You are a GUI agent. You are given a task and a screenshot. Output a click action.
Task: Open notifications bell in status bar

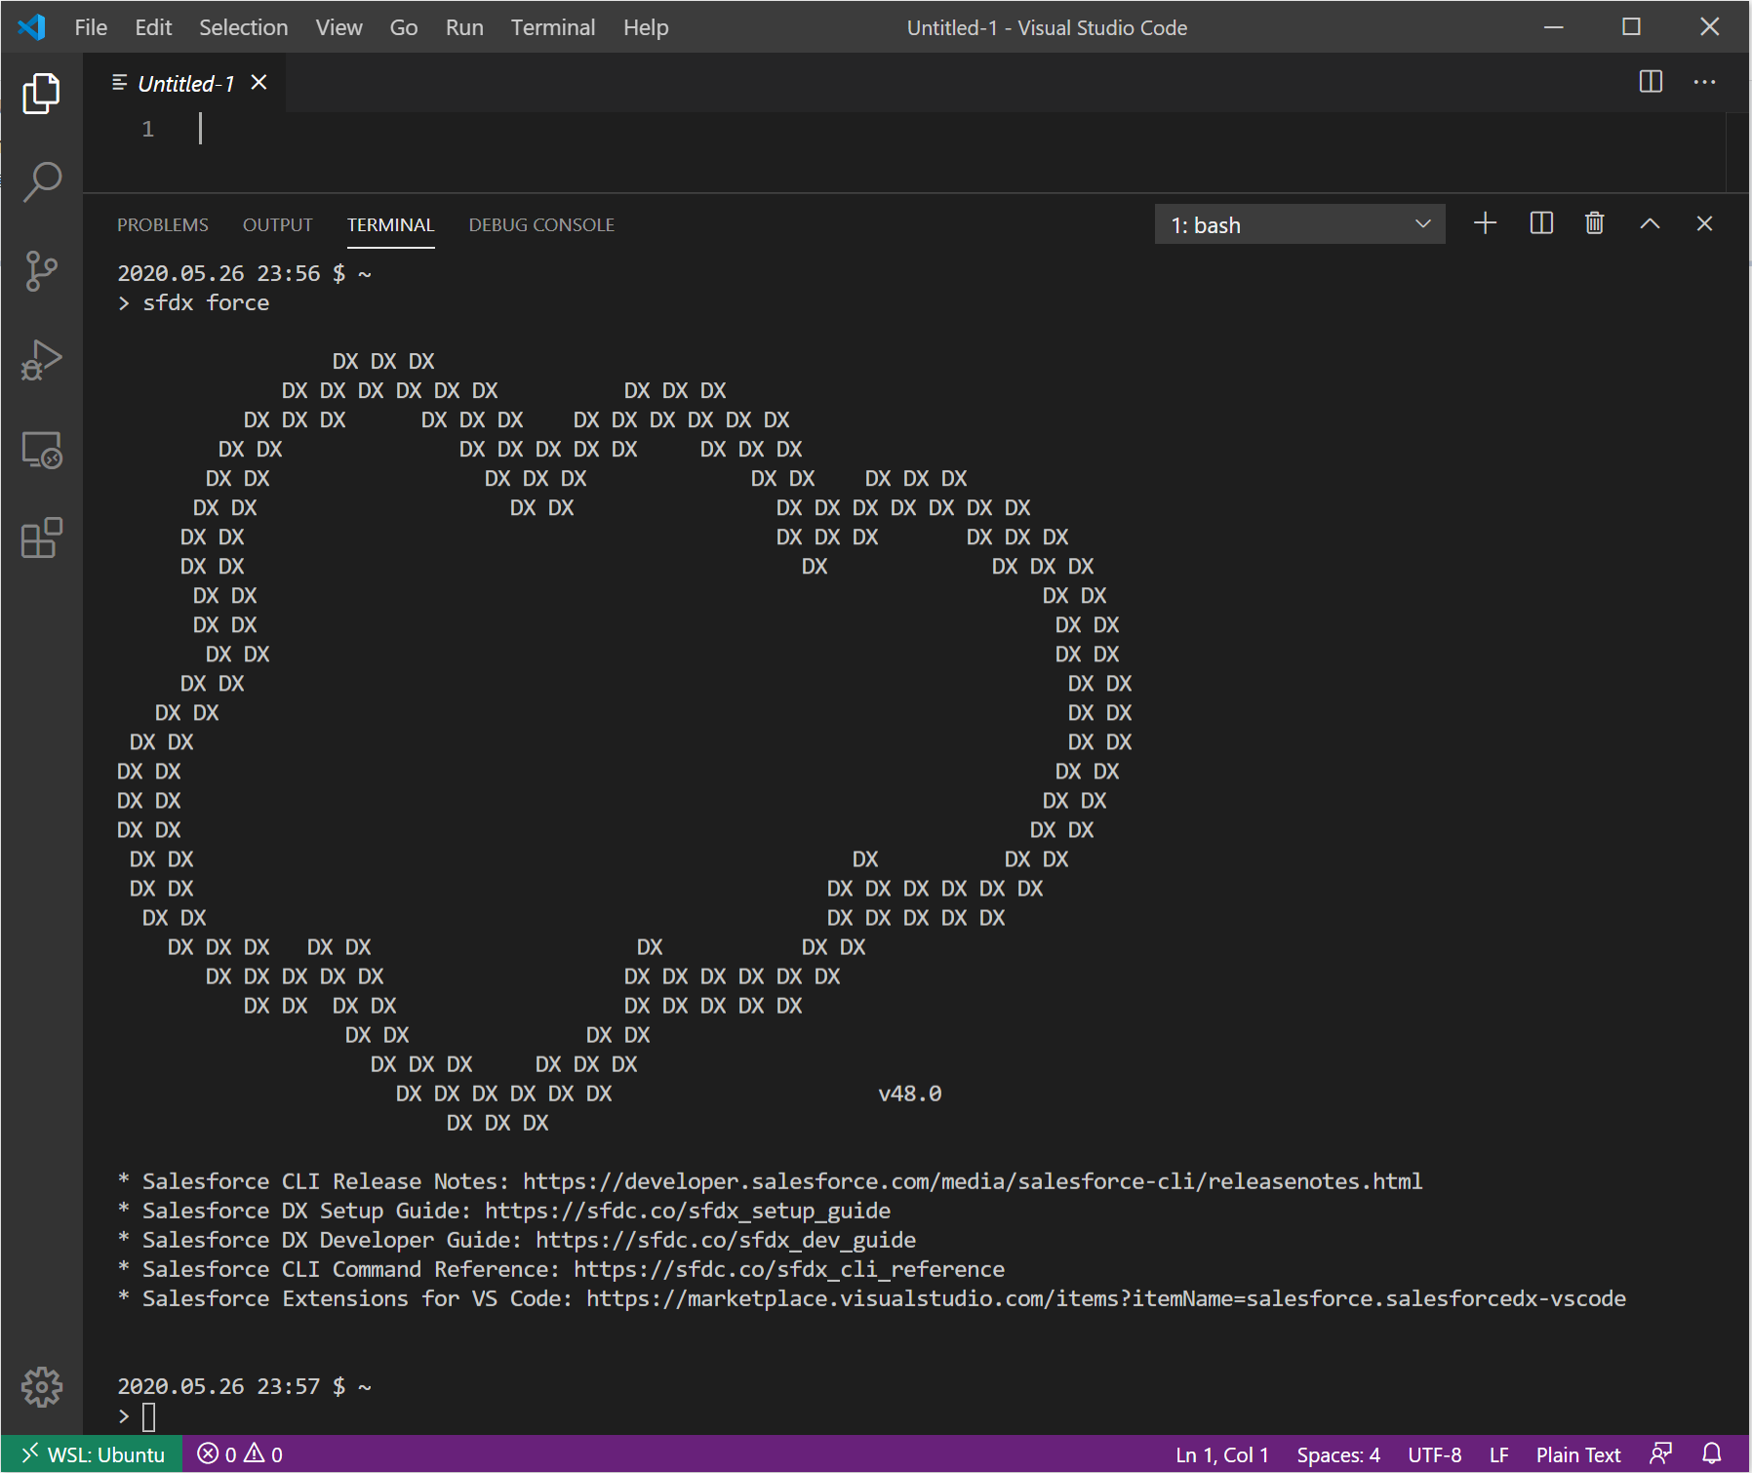point(1712,1454)
